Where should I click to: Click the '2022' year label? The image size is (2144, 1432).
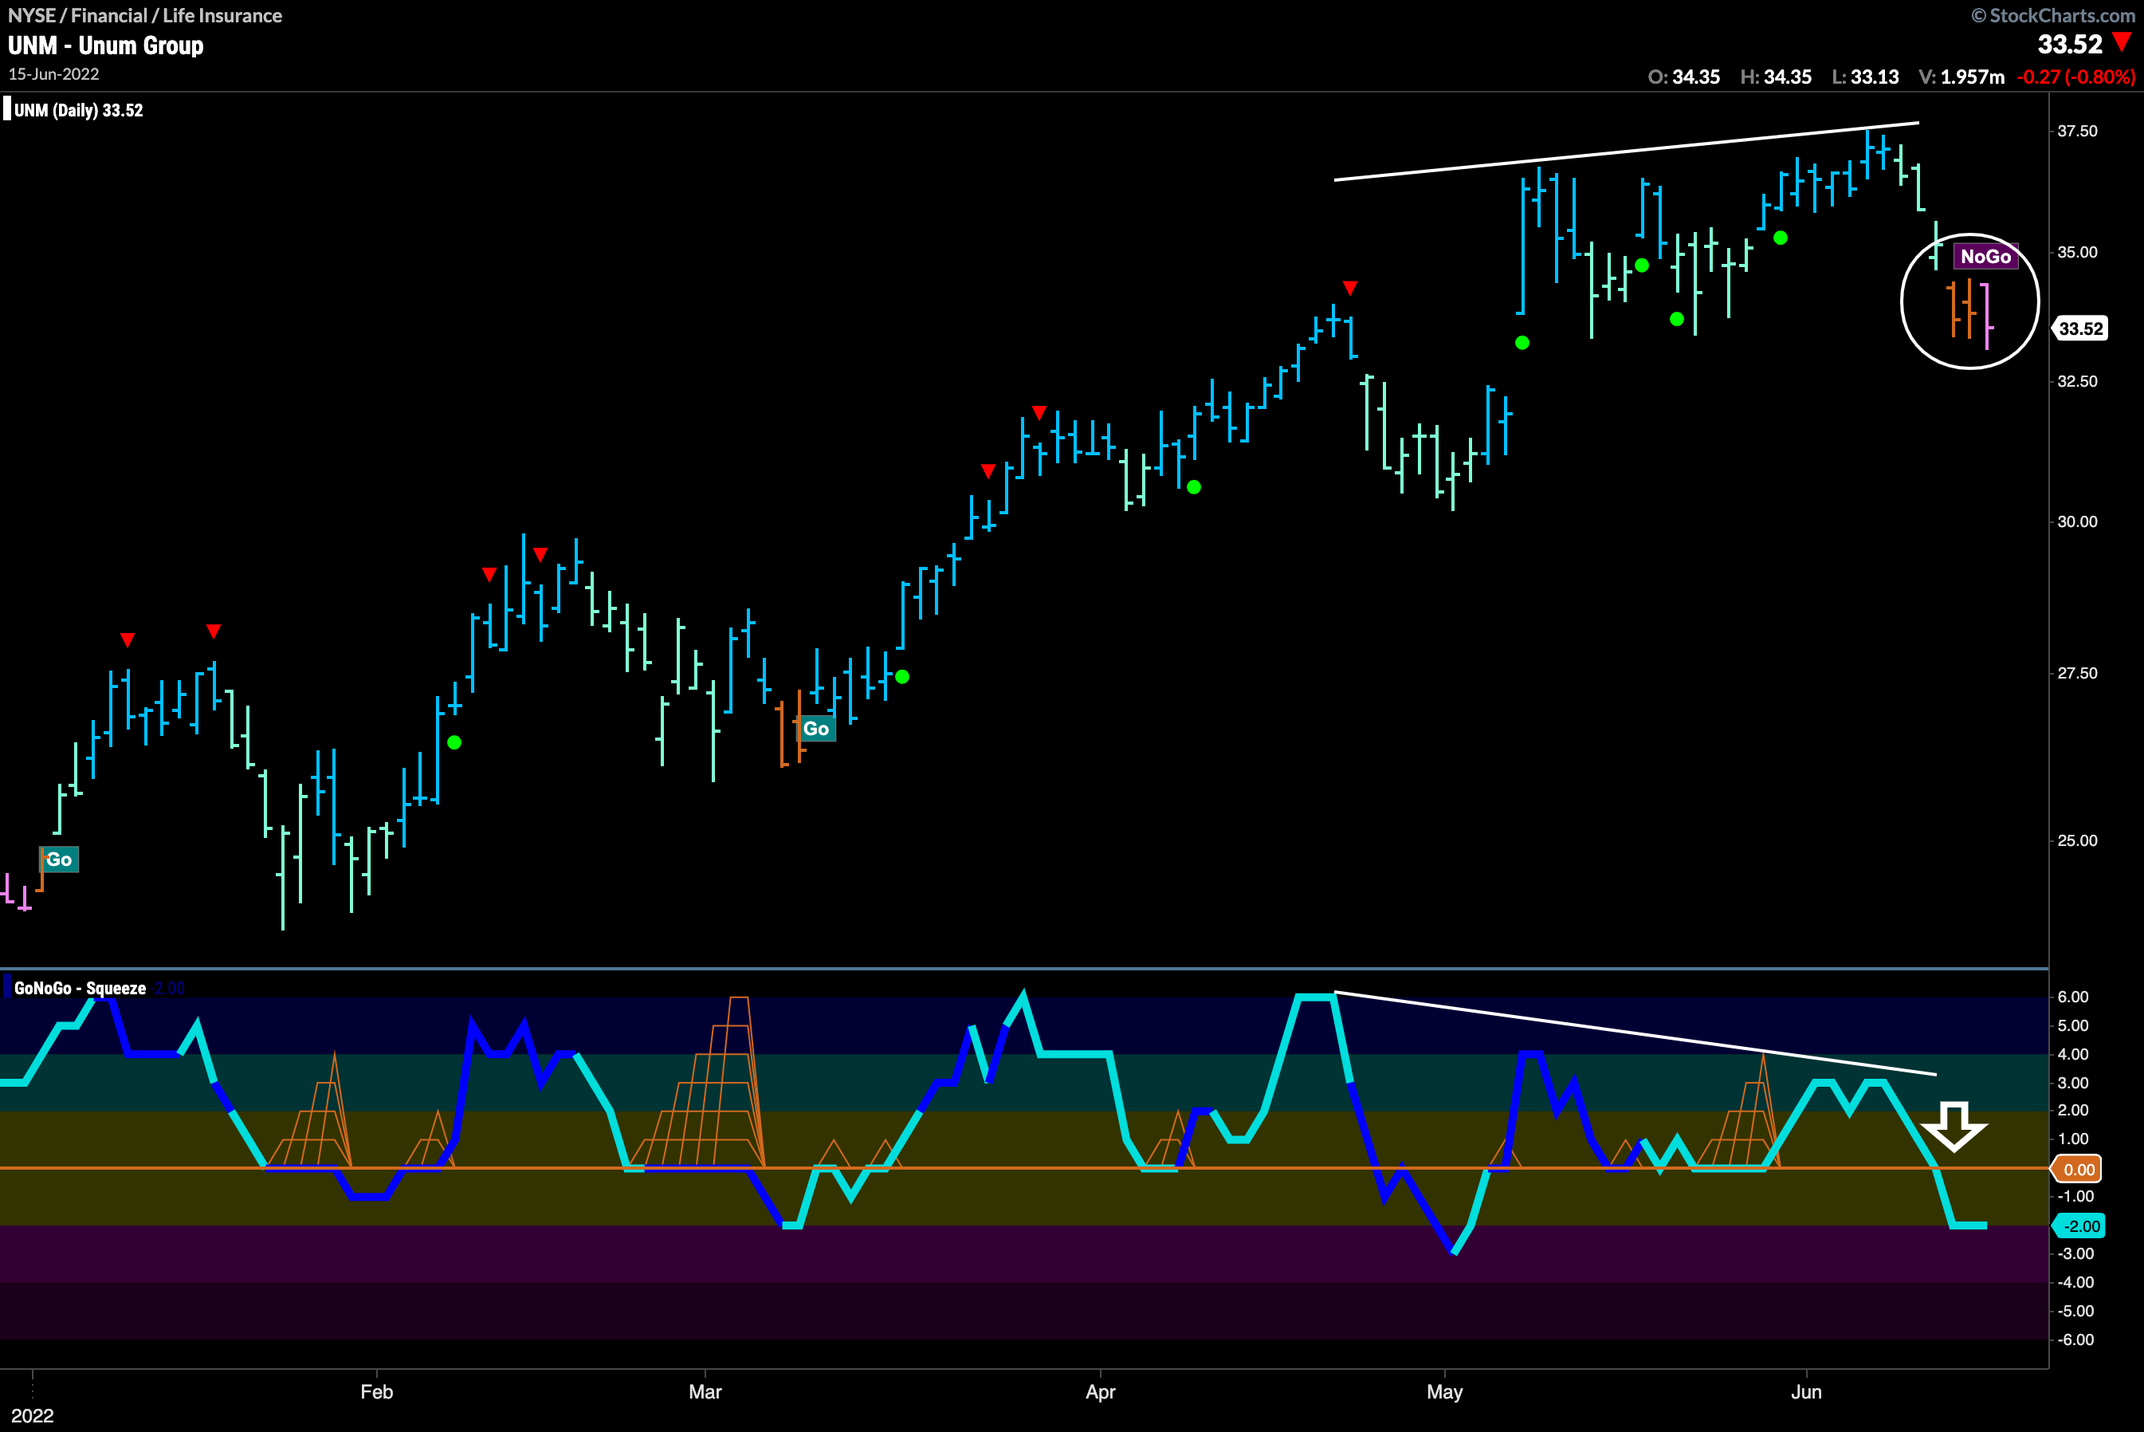(x=33, y=1415)
